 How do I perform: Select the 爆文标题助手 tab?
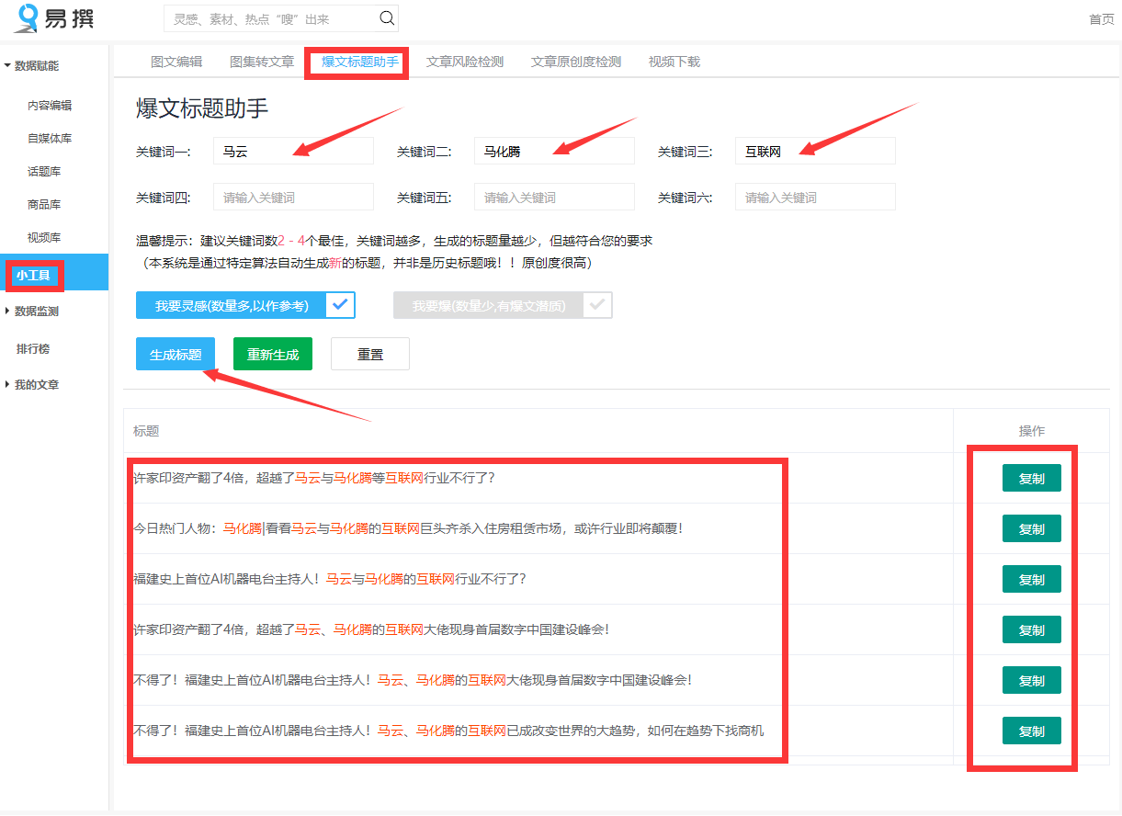pyautogui.click(x=359, y=62)
